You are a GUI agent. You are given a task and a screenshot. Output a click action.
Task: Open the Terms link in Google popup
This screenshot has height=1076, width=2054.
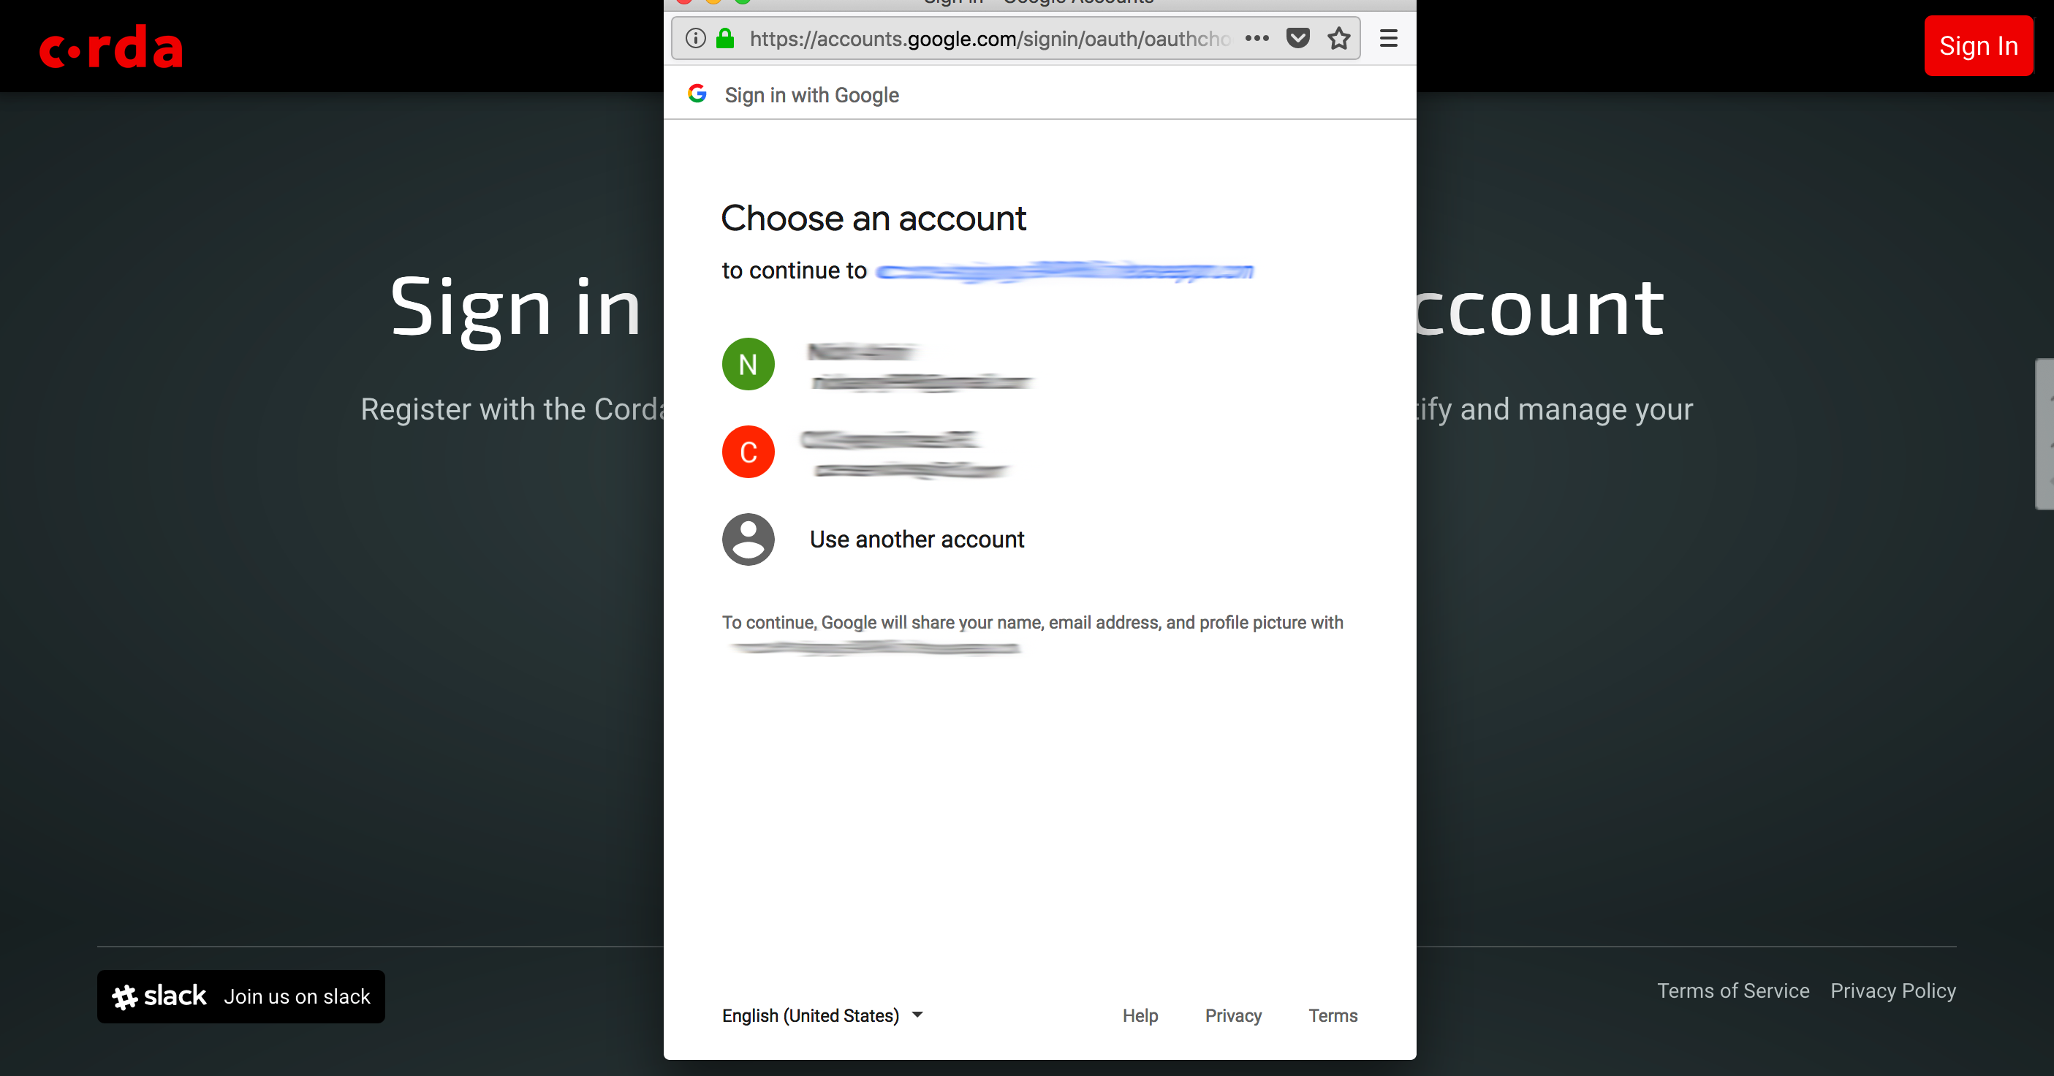coord(1333,1015)
